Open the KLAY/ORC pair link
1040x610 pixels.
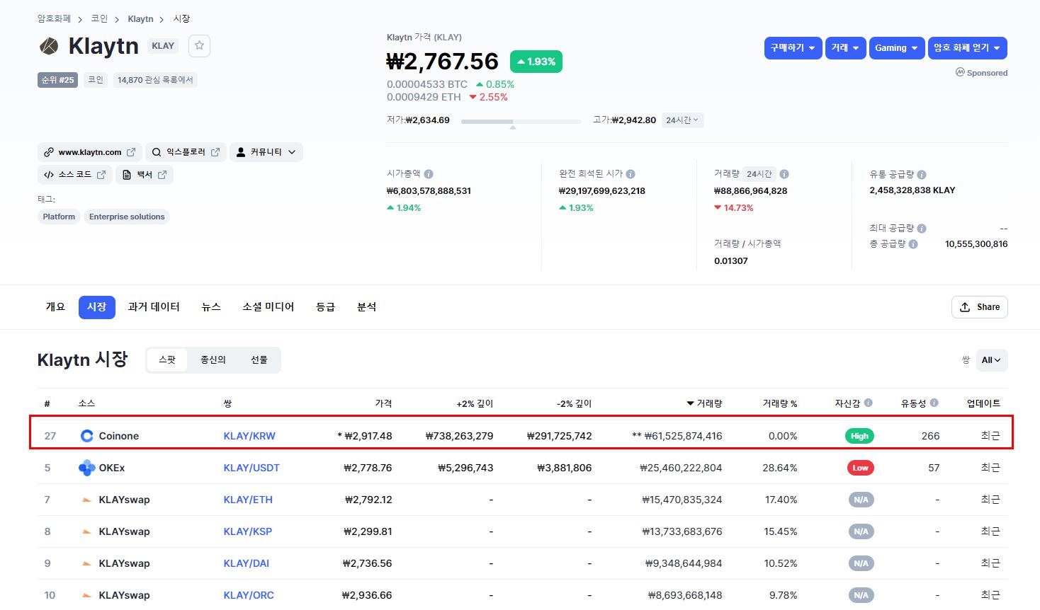[x=249, y=595]
